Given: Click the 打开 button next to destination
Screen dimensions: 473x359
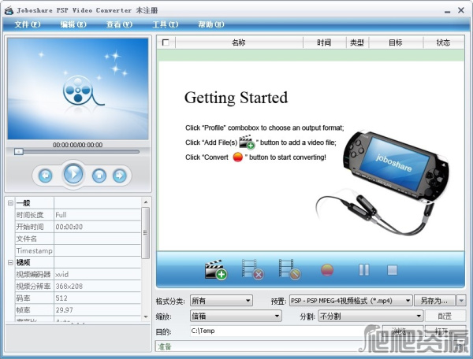Looking at the screenshot, I should point(445,331).
